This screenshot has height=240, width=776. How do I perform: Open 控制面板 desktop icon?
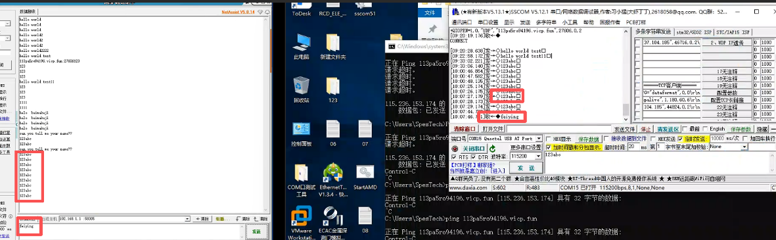(301, 133)
